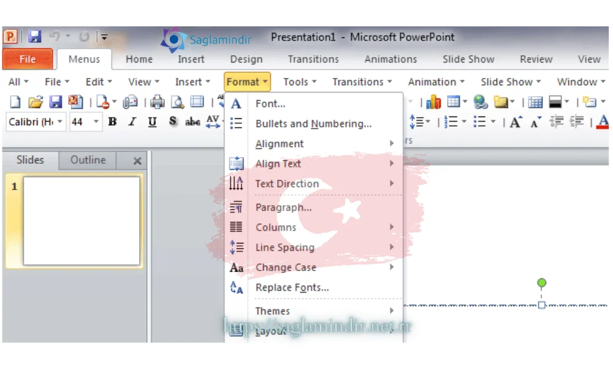613x368 pixels.
Task: Click the Text Direction menu icon
Action: [x=236, y=183]
